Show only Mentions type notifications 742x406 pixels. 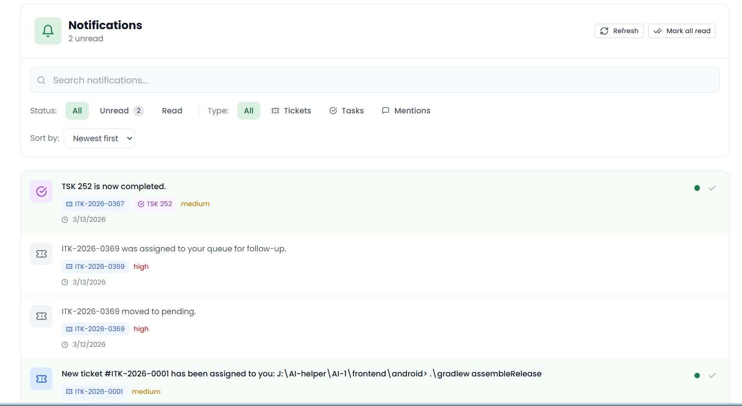tap(406, 111)
